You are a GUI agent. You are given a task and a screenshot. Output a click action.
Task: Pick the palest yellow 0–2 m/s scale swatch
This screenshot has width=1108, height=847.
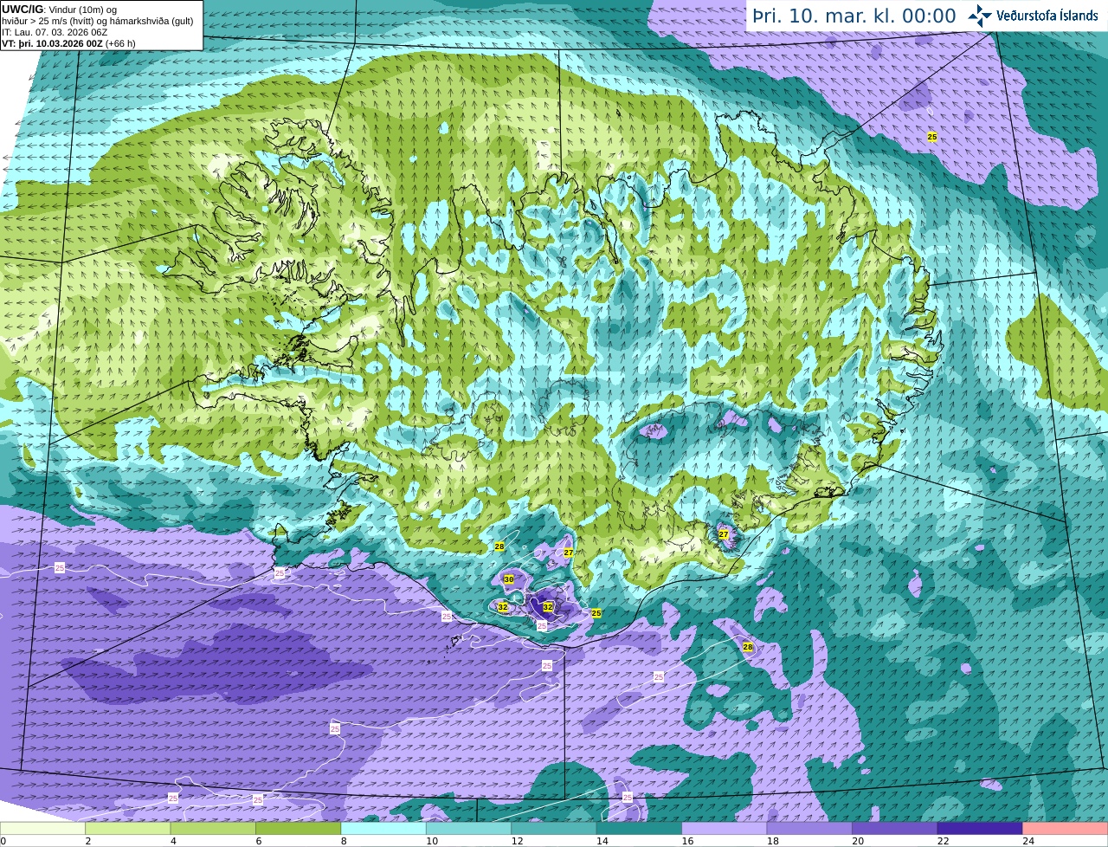42,828
